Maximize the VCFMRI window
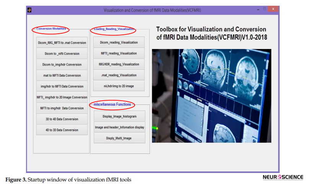Viewport: 311px width, 186px height. tap(265, 9)
